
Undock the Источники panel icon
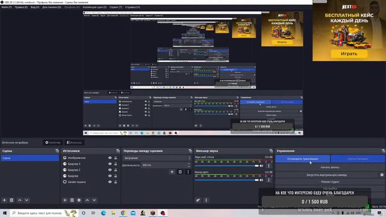pyautogui.click(x=118, y=151)
